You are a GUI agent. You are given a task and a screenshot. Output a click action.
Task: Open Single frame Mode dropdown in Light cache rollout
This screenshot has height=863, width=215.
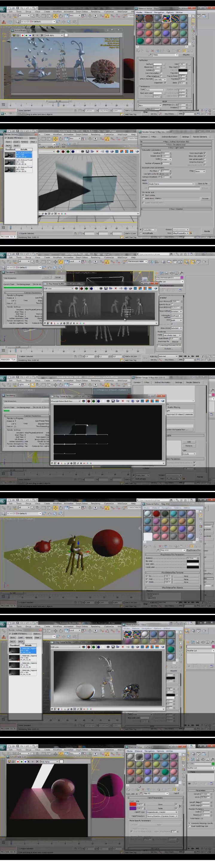[x=171, y=184]
